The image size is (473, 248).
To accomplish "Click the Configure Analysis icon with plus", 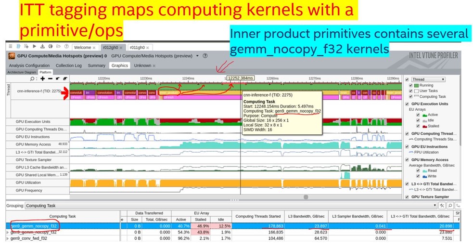I will point(26,47).
